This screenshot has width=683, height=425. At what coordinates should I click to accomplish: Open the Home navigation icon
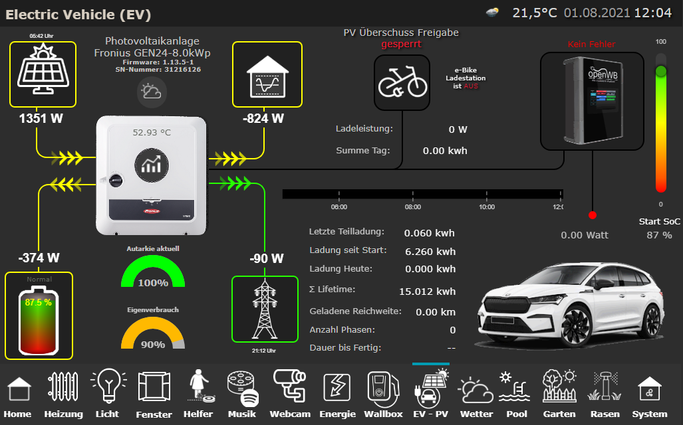[19, 389]
